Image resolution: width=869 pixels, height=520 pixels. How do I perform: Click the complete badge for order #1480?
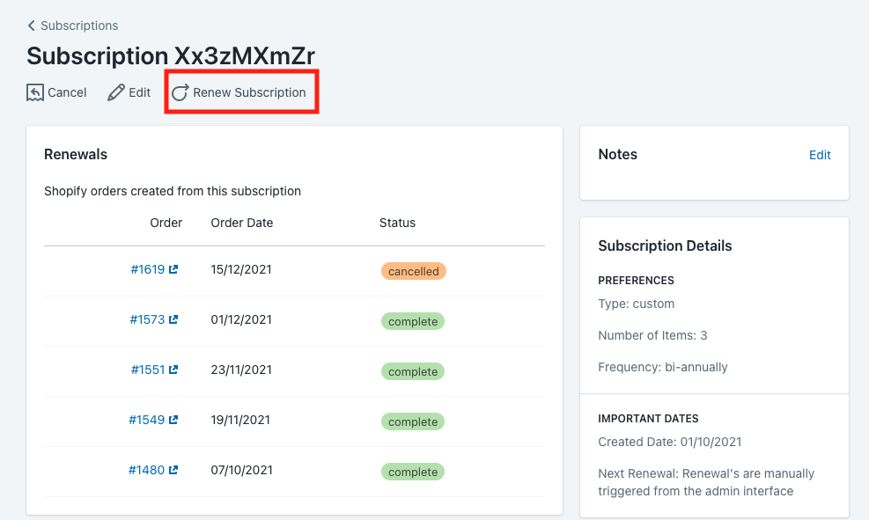tap(413, 472)
